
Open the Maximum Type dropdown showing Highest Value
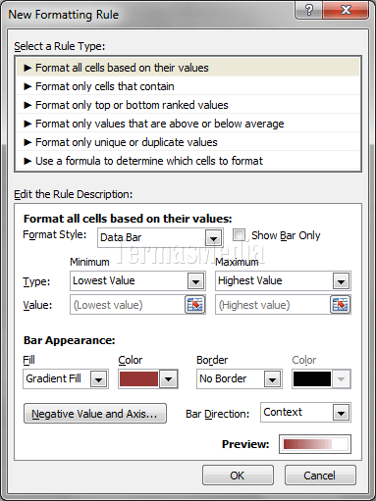[x=341, y=281]
